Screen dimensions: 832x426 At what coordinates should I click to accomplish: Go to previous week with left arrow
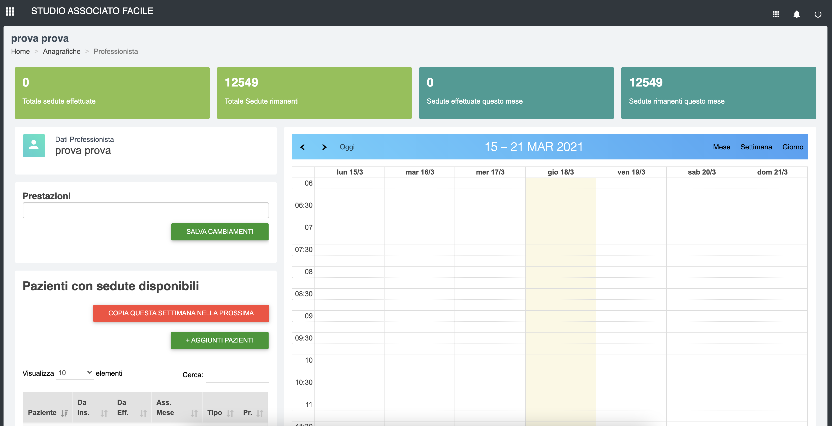(303, 147)
